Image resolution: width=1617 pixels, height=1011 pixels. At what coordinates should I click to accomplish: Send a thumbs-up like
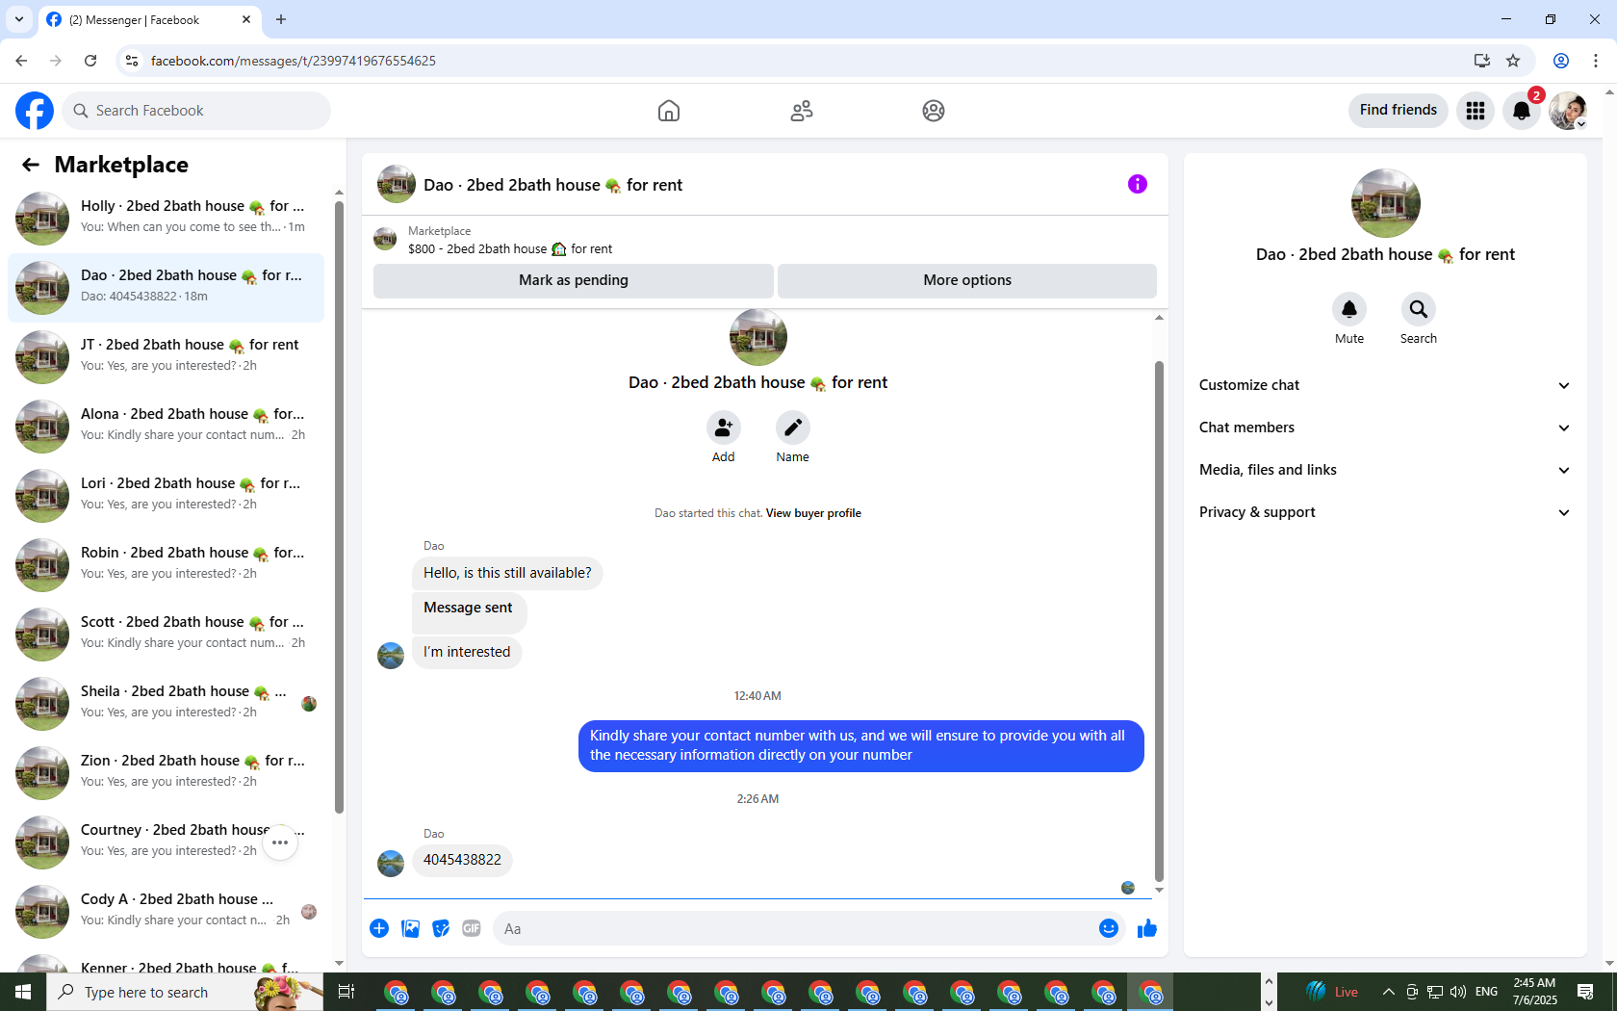(x=1147, y=928)
